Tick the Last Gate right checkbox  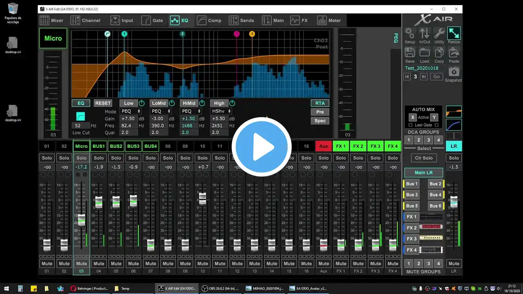437,125
